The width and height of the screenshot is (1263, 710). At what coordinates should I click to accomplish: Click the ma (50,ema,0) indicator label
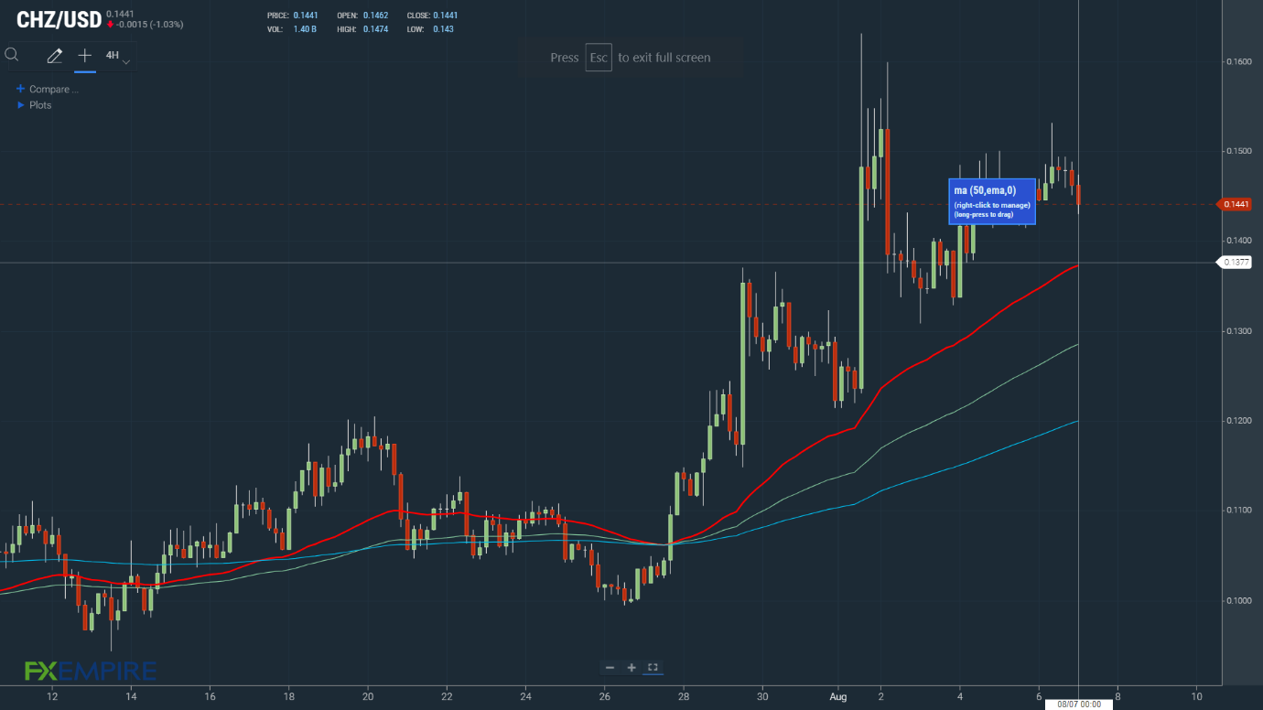click(992, 201)
